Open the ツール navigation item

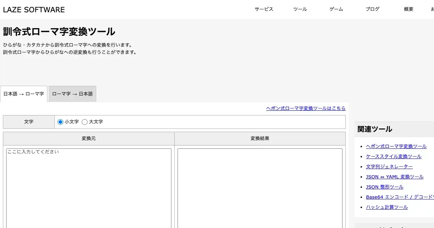pos(300,9)
